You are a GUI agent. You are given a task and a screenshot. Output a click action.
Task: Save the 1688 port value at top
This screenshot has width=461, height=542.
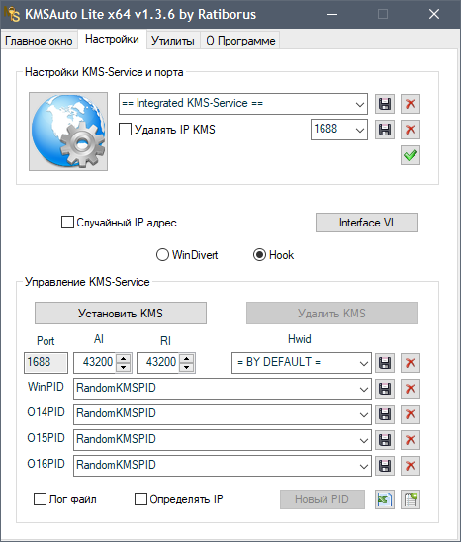385,130
